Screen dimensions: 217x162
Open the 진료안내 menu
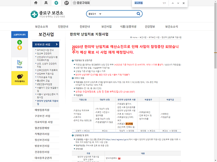[85, 26]
